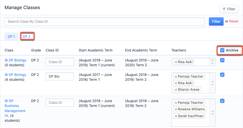
Task: Expand teachers dropdown for DP Bio class
Action: 212,83
